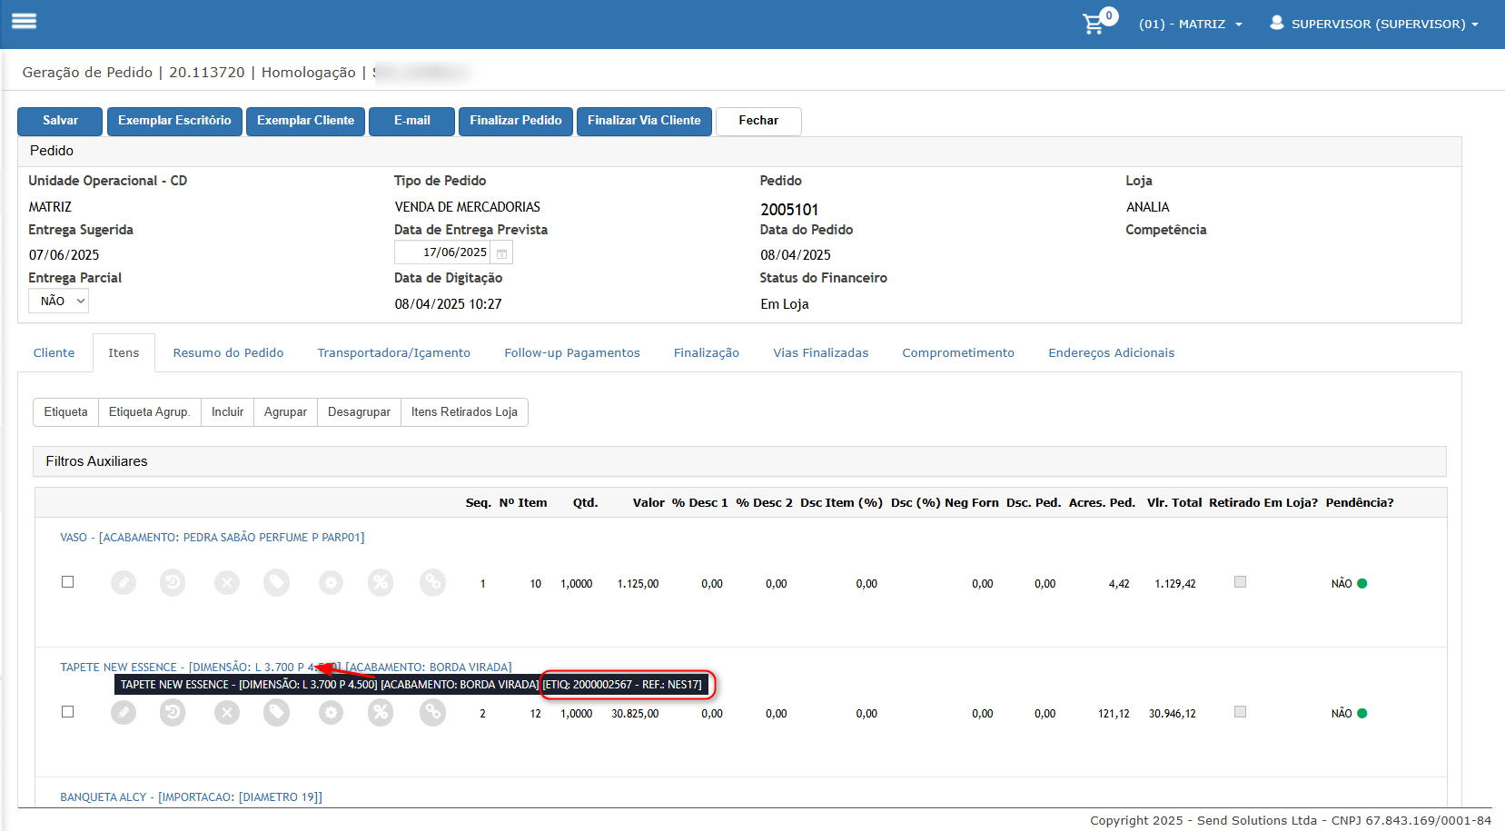
Task: Check the TAPETE NEW ESSENCE item checkbox
Action: [67, 712]
